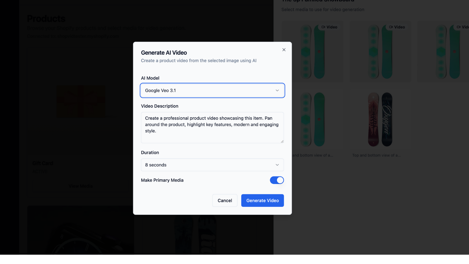
Task: Click View Media under Gift Card
Action: click(81, 186)
